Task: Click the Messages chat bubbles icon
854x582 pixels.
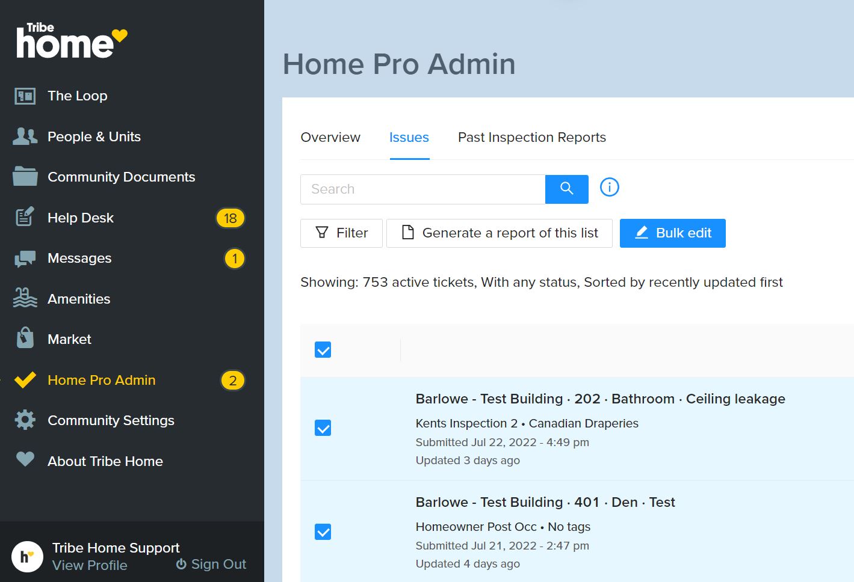Action: click(25, 259)
